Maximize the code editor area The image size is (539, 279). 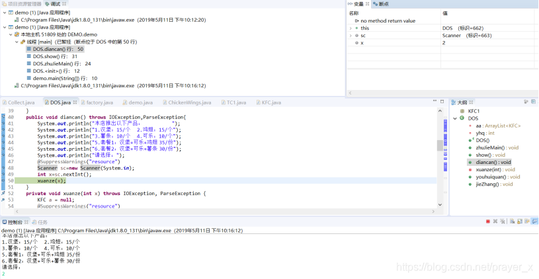(x=442, y=101)
